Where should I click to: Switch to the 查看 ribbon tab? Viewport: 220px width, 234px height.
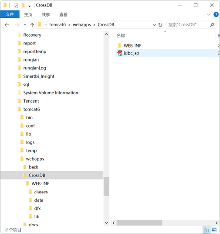pyautogui.click(x=64, y=14)
